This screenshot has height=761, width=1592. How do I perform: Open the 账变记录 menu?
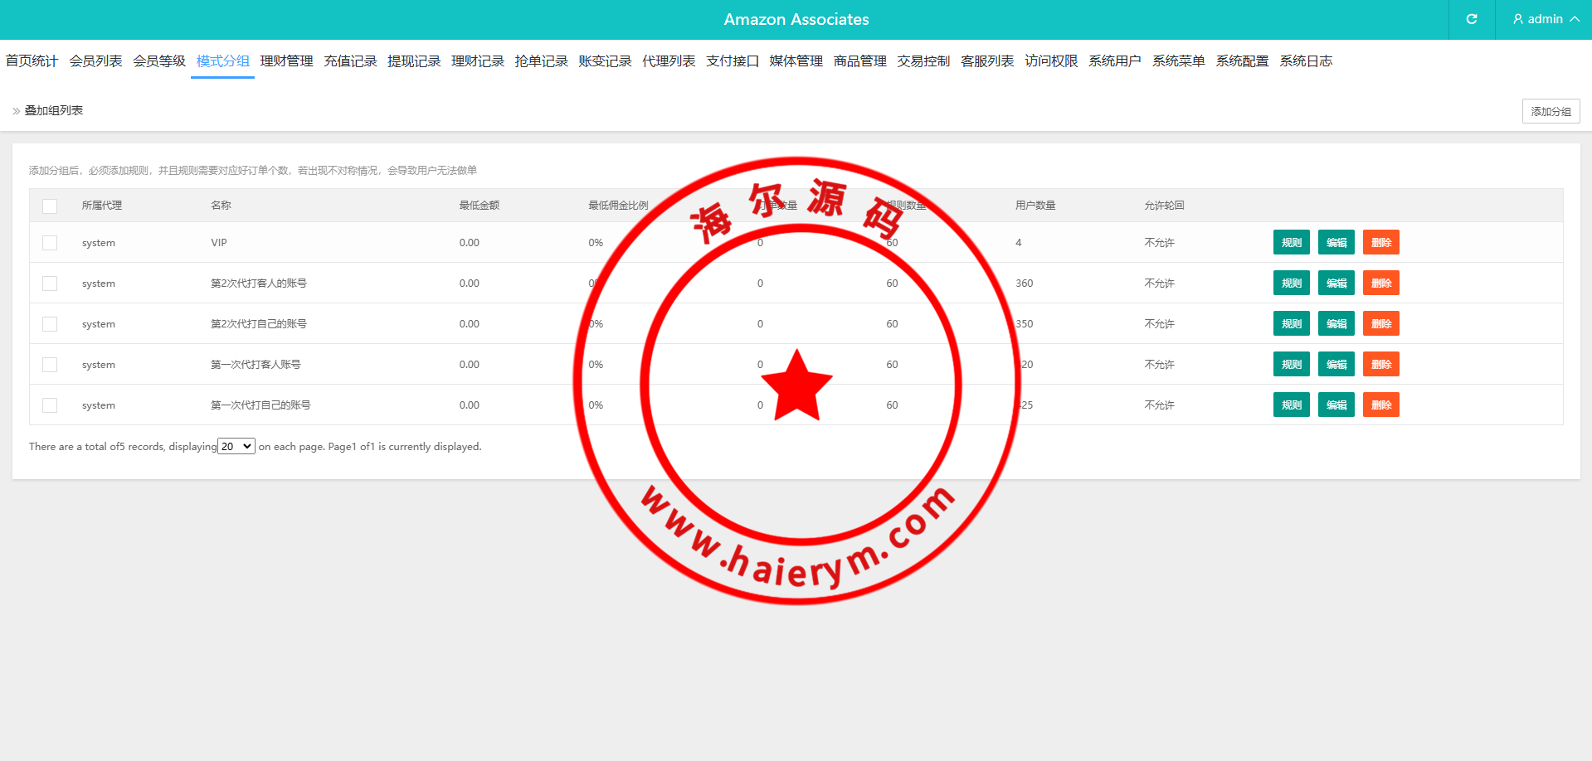point(605,61)
